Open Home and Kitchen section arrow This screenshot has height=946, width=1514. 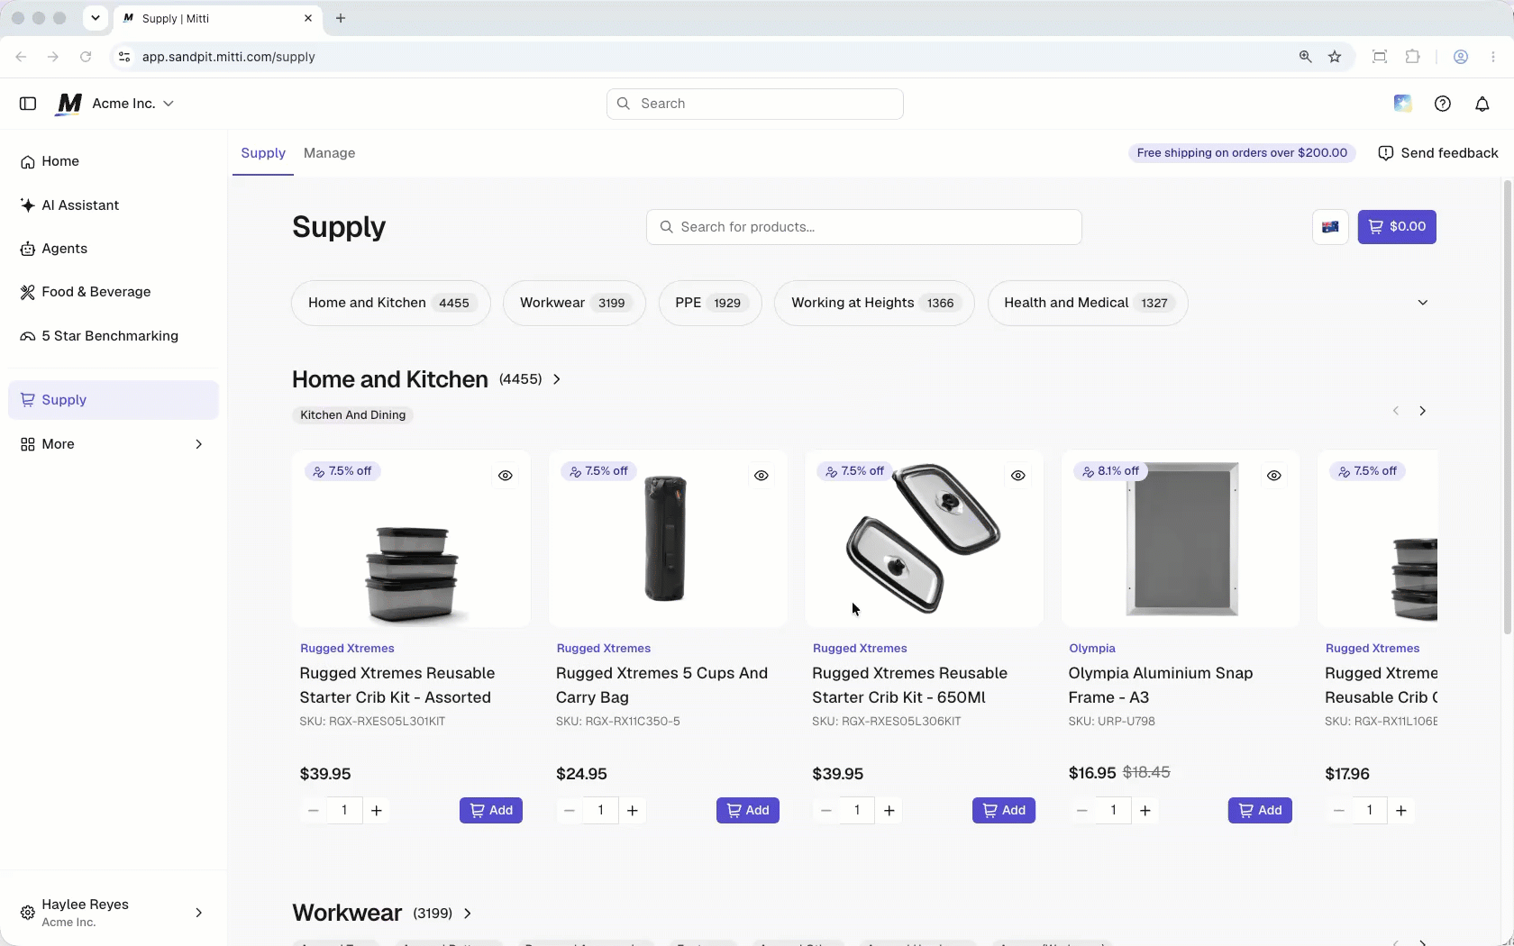(557, 379)
